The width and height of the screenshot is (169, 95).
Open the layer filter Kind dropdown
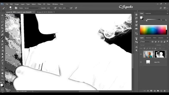pyautogui.click(x=145, y=42)
